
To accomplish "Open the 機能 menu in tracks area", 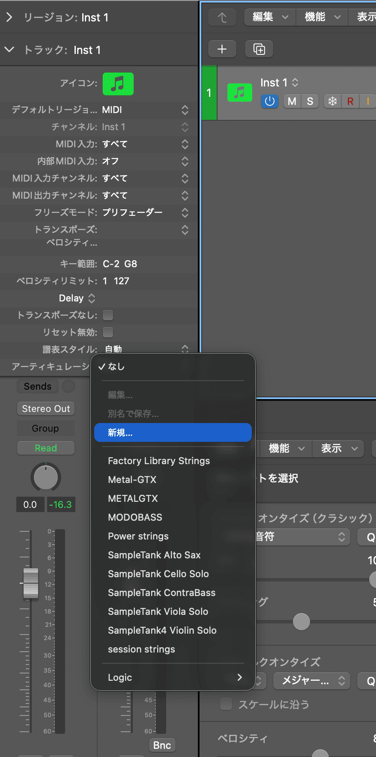I will [x=322, y=17].
